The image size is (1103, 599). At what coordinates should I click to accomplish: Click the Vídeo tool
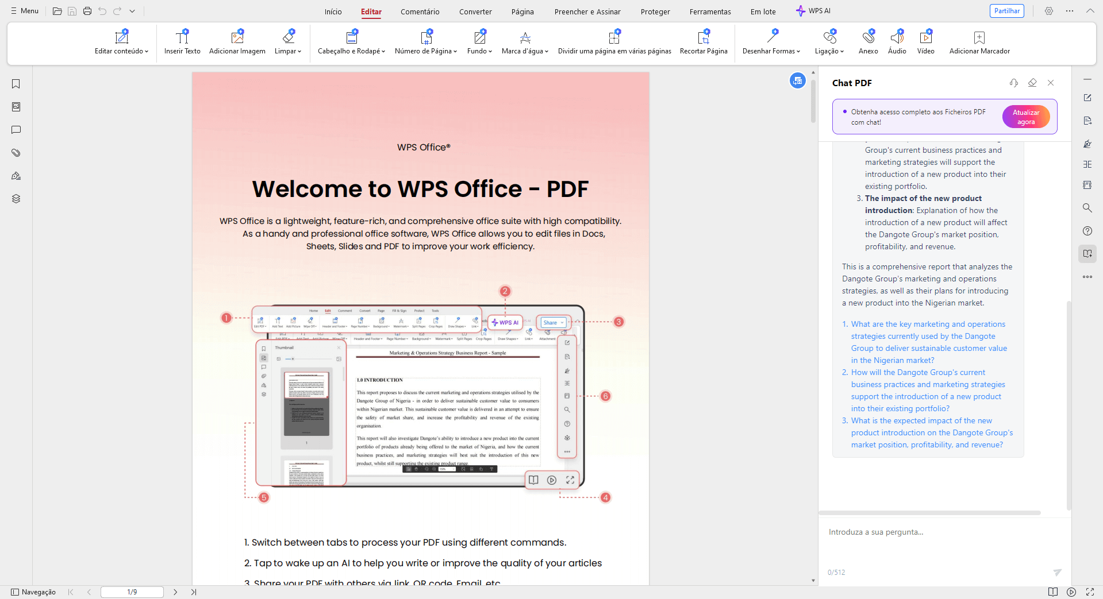(x=926, y=42)
